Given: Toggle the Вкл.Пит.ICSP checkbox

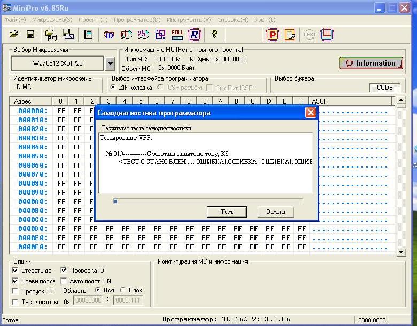Looking at the screenshot, I should pyautogui.click(x=210, y=88).
